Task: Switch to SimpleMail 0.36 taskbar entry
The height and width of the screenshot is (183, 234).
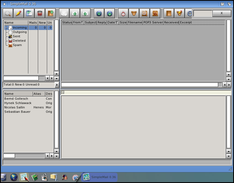Action: coord(99,177)
